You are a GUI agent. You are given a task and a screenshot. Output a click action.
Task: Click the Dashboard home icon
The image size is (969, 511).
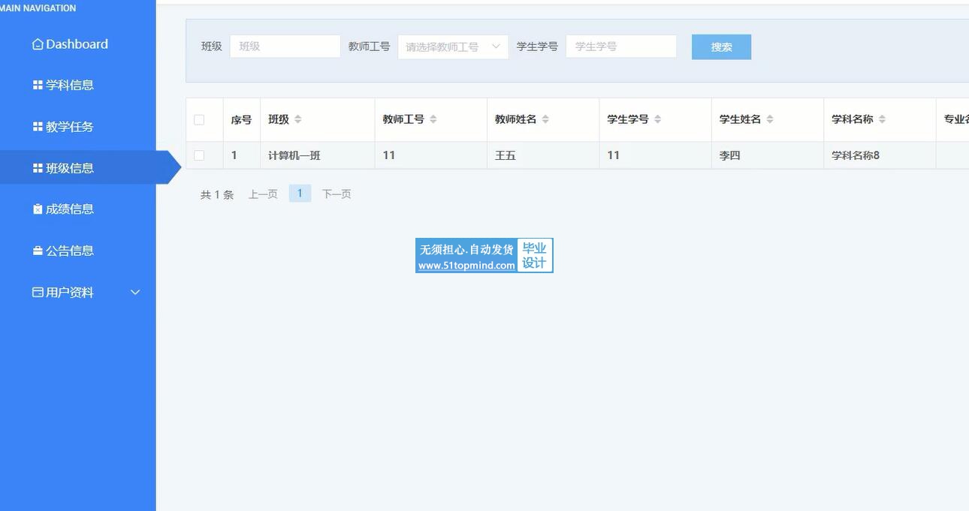pos(38,44)
